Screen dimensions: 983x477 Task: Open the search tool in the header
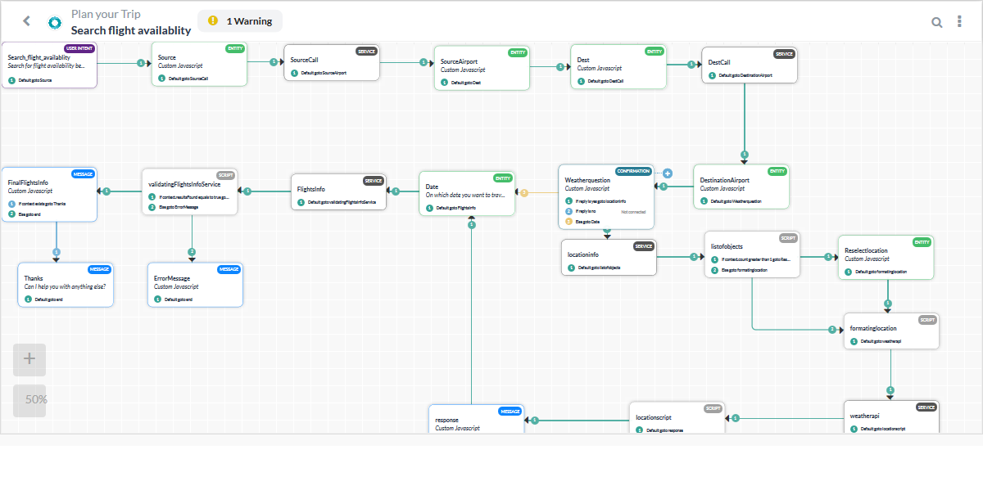click(x=937, y=21)
